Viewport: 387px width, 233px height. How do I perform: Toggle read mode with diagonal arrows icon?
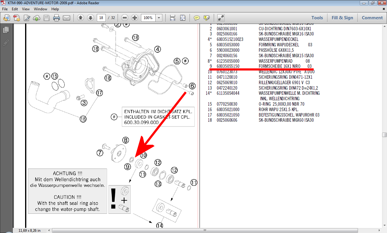pyautogui.click(x=221, y=18)
